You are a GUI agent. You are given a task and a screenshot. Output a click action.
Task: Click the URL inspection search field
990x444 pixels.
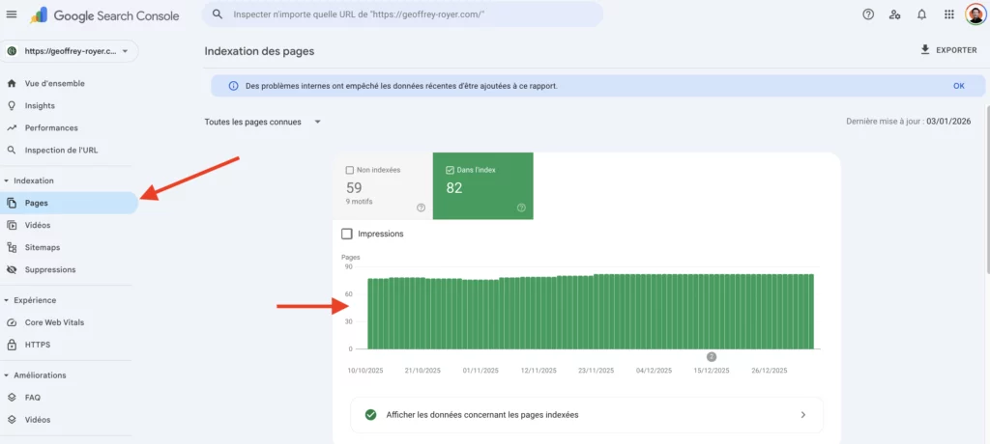pyautogui.click(x=406, y=14)
